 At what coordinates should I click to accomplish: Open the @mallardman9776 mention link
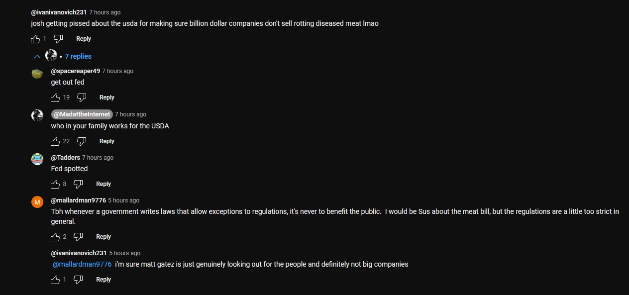(82, 264)
